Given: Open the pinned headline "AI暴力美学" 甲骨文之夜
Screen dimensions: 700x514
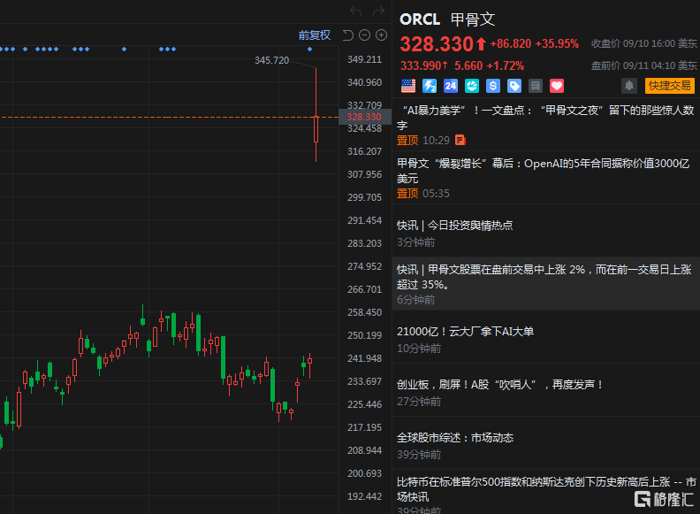Looking at the screenshot, I should tap(546, 124).
